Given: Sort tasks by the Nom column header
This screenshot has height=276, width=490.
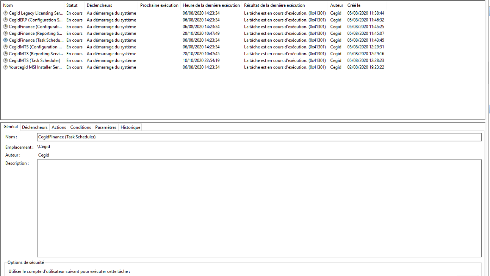Looking at the screenshot, I should pyautogui.click(x=33, y=5).
